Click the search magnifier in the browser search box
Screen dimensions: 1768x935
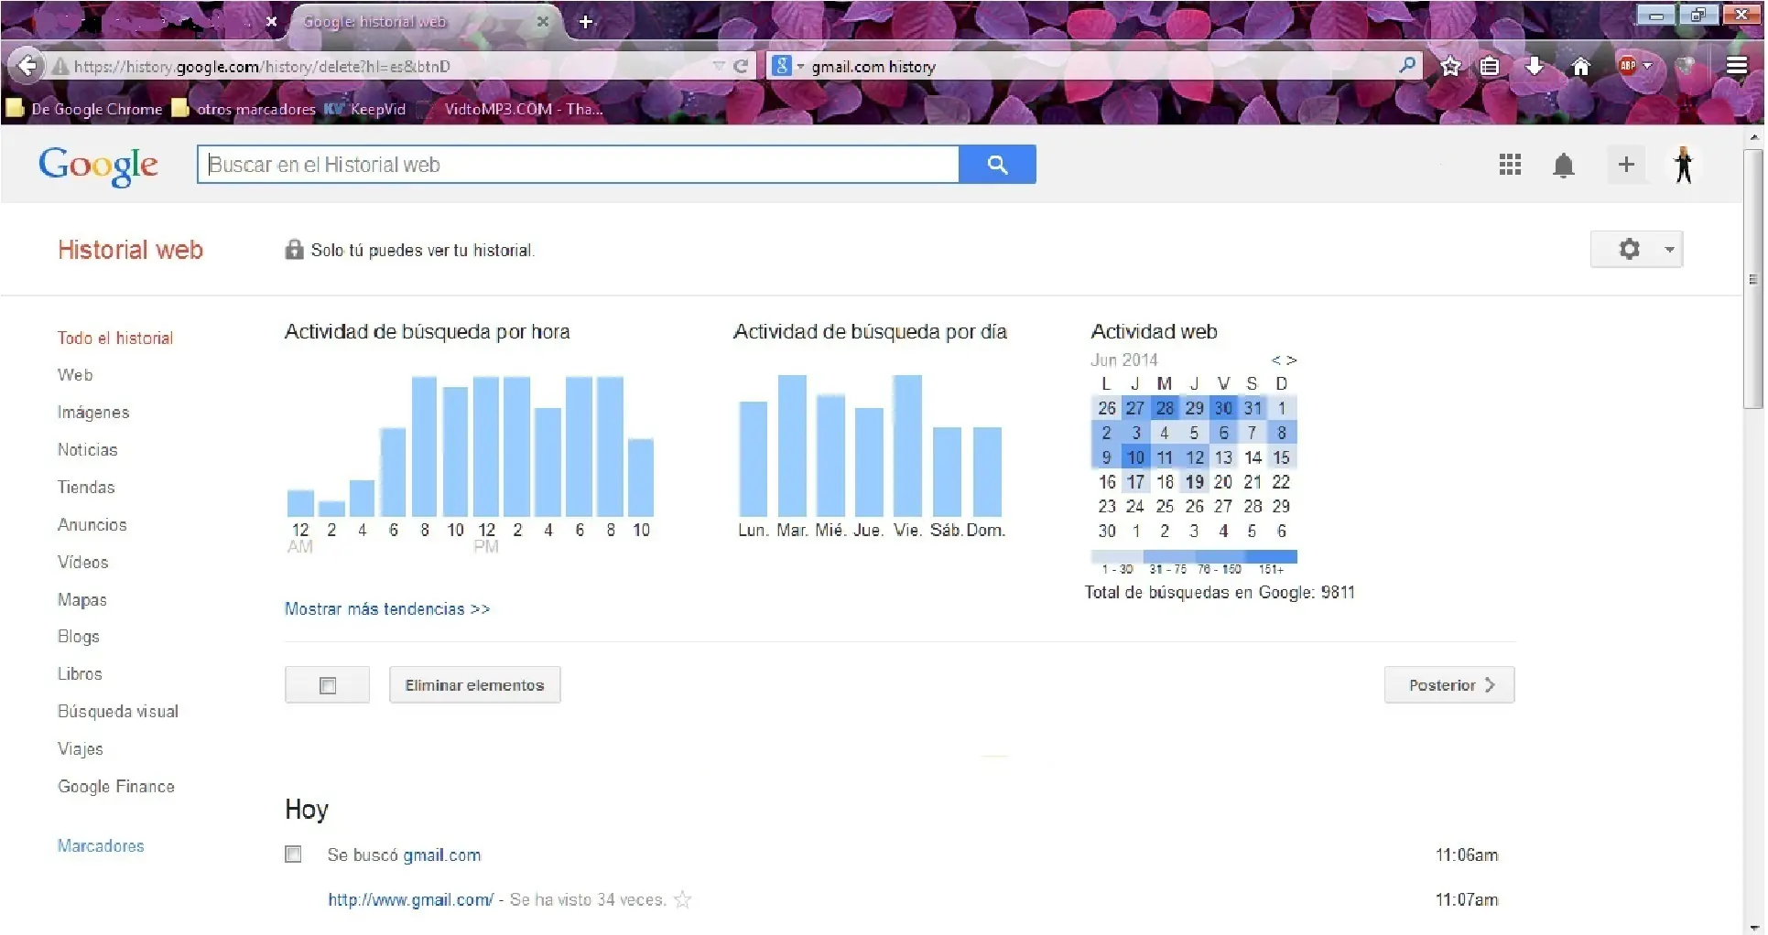[x=1407, y=65]
